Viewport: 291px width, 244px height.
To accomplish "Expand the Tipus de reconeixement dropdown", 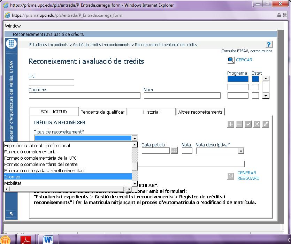I will pos(135,138).
